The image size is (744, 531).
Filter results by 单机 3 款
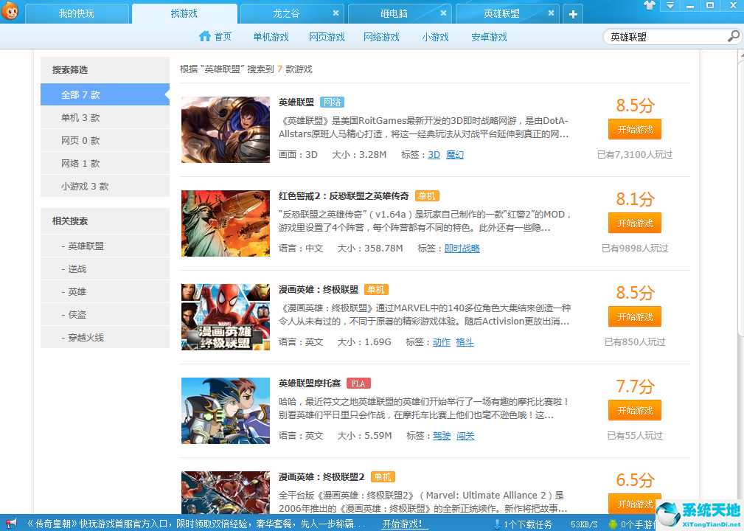coord(105,117)
